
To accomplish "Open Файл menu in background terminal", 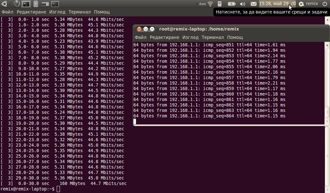I will (7, 12).
